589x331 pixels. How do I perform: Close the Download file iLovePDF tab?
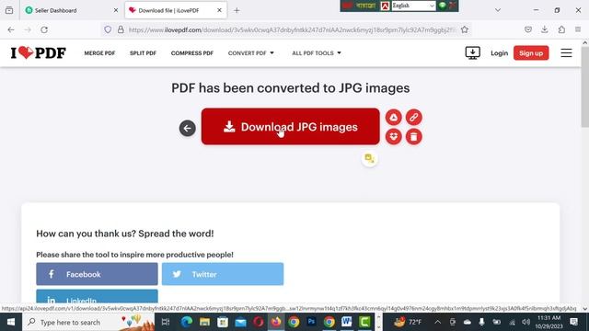tap(219, 10)
